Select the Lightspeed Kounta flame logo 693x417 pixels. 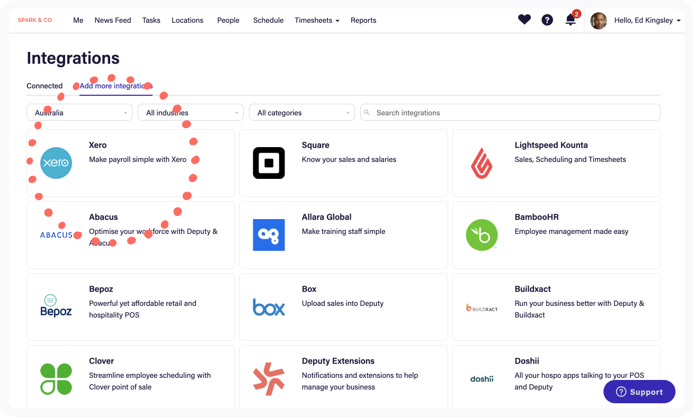click(x=482, y=163)
